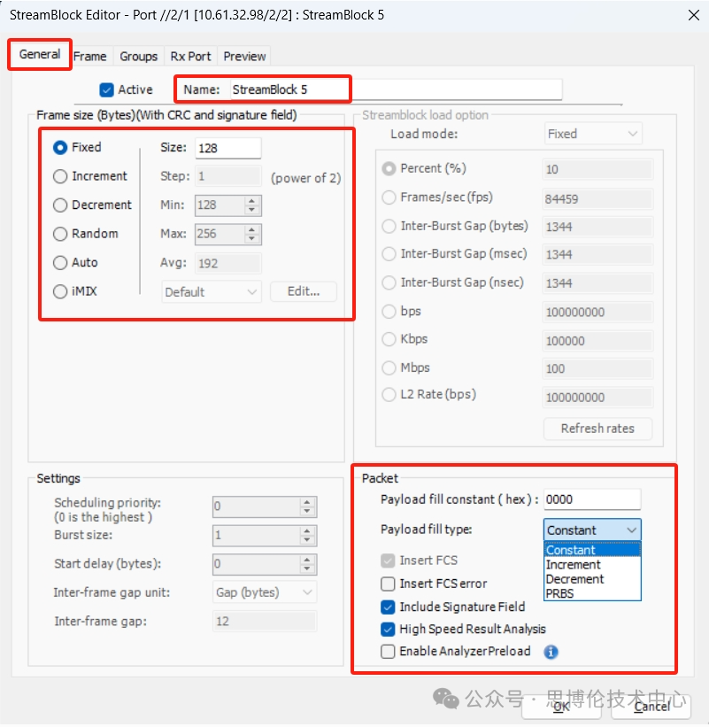Click the info icon beside Enable AnalyzerPreload
The height and width of the screenshot is (727, 709).
click(551, 652)
